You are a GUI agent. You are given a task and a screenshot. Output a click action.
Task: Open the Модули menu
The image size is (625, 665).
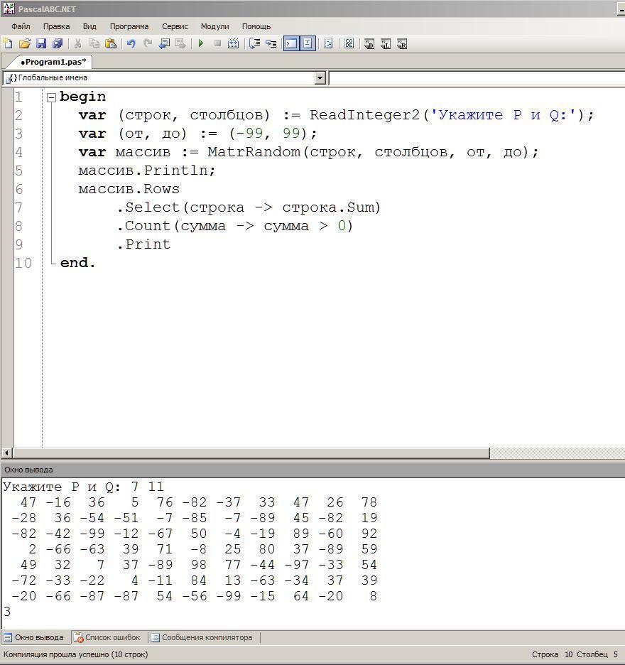215,26
